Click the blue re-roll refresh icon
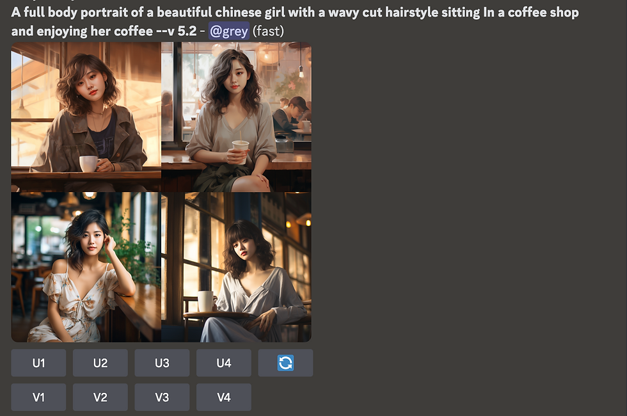The width and height of the screenshot is (627, 416). tap(285, 363)
